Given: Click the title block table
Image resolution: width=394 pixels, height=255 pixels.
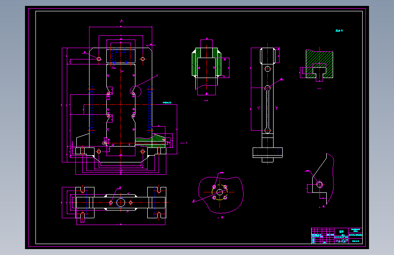Looking at the screenshot, I should [337, 235].
